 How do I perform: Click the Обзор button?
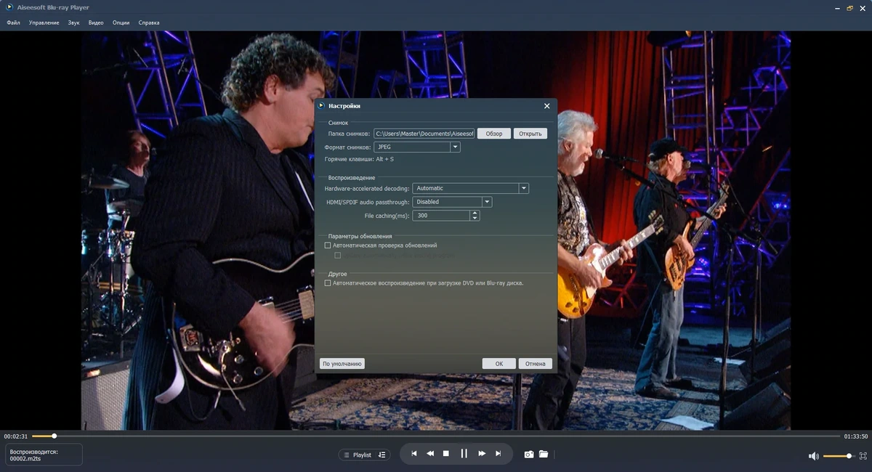494,134
